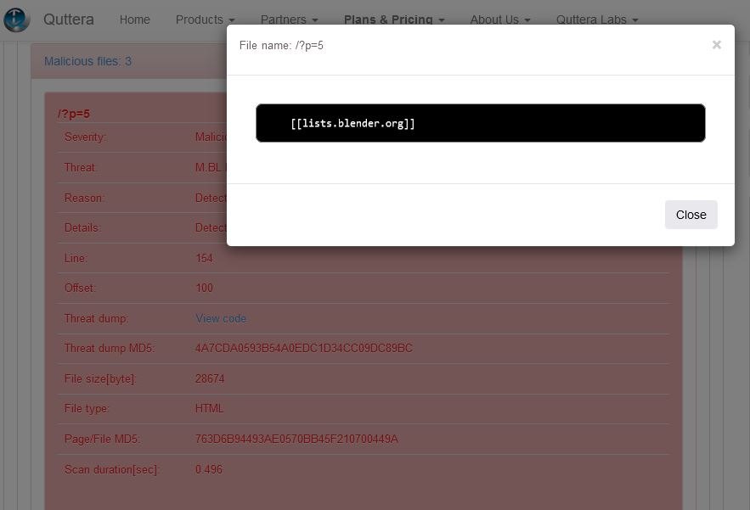Select the Threat dump MD5 hash value
Screen dimensions: 750x510
[x=304, y=348]
